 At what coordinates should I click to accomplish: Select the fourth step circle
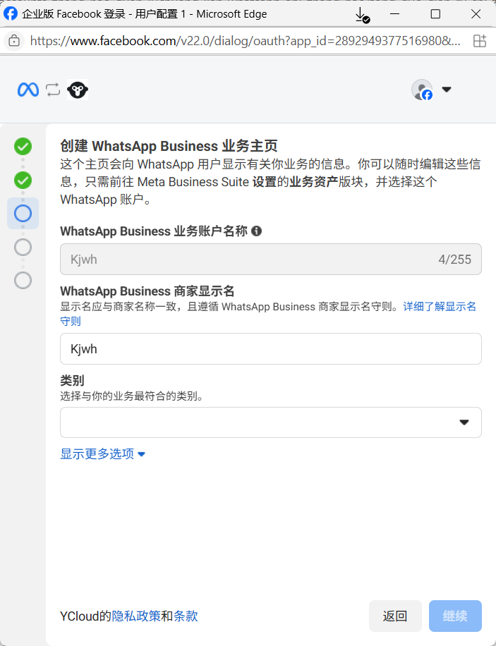[23, 248]
